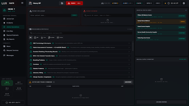Click the Incidents asterisk icon
189x106 pixels.
[4, 23]
